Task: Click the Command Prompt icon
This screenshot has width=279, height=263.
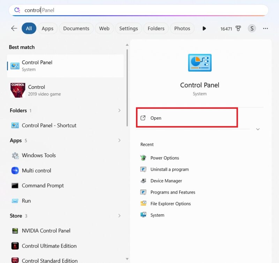Action: point(15,186)
